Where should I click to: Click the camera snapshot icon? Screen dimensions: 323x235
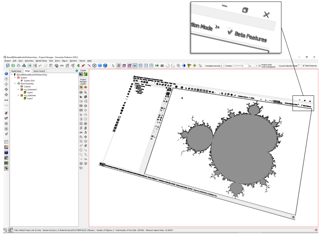[162, 66]
